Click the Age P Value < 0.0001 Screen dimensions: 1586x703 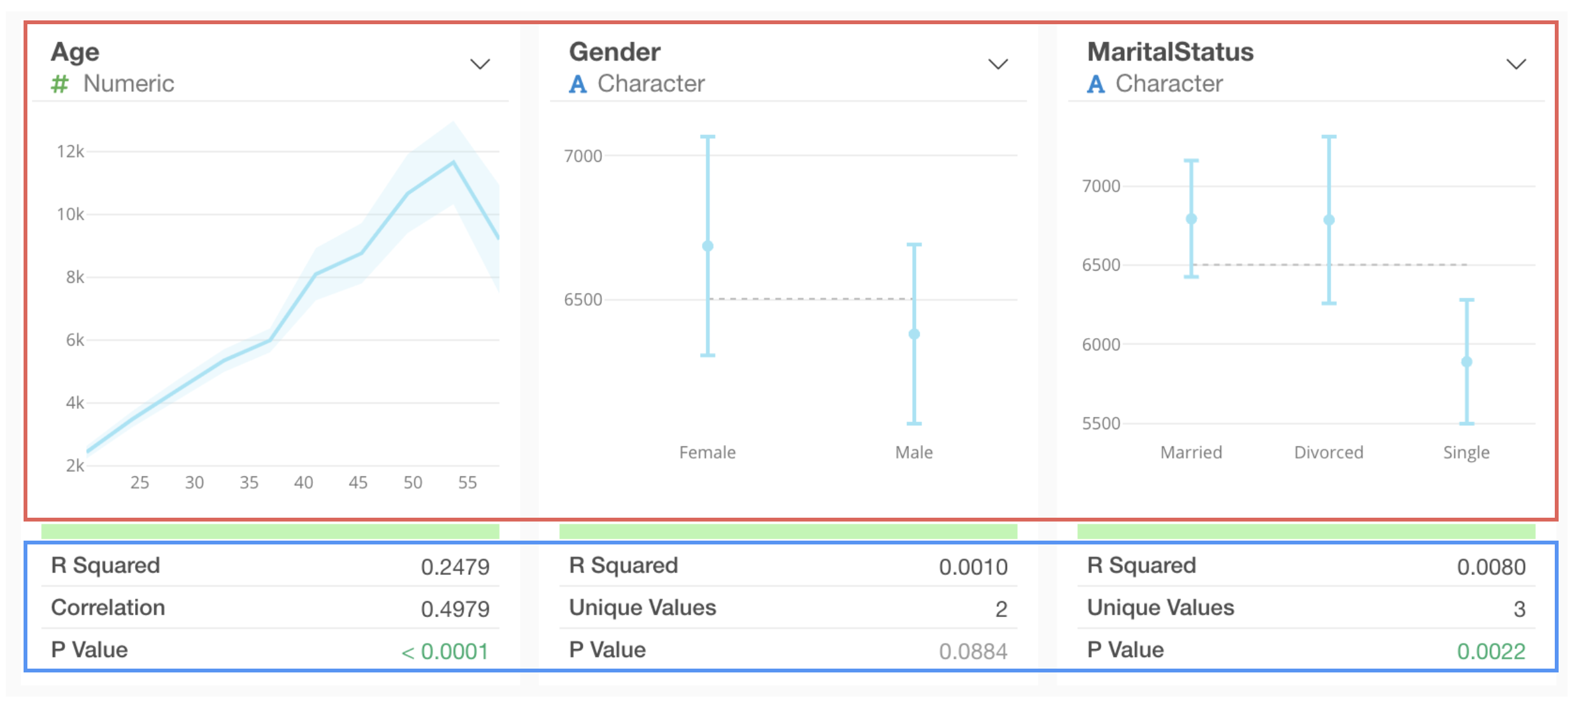click(x=445, y=651)
